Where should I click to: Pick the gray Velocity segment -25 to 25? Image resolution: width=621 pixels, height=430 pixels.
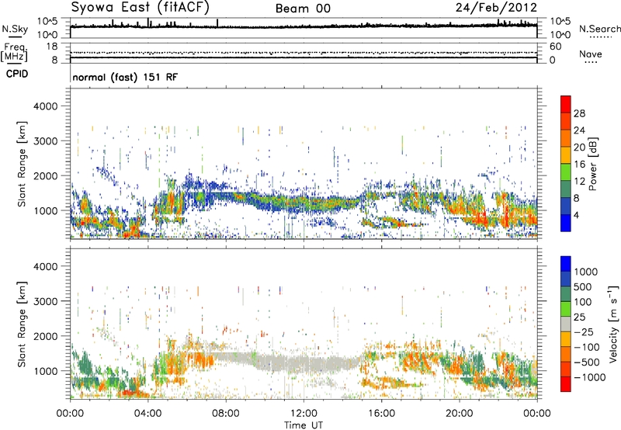(566, 324)
